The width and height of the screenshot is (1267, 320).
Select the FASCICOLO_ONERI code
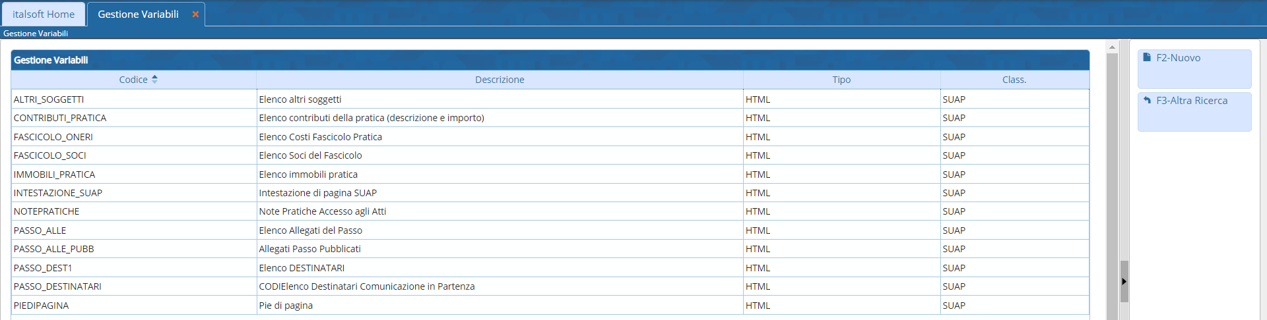click(53, 137)
